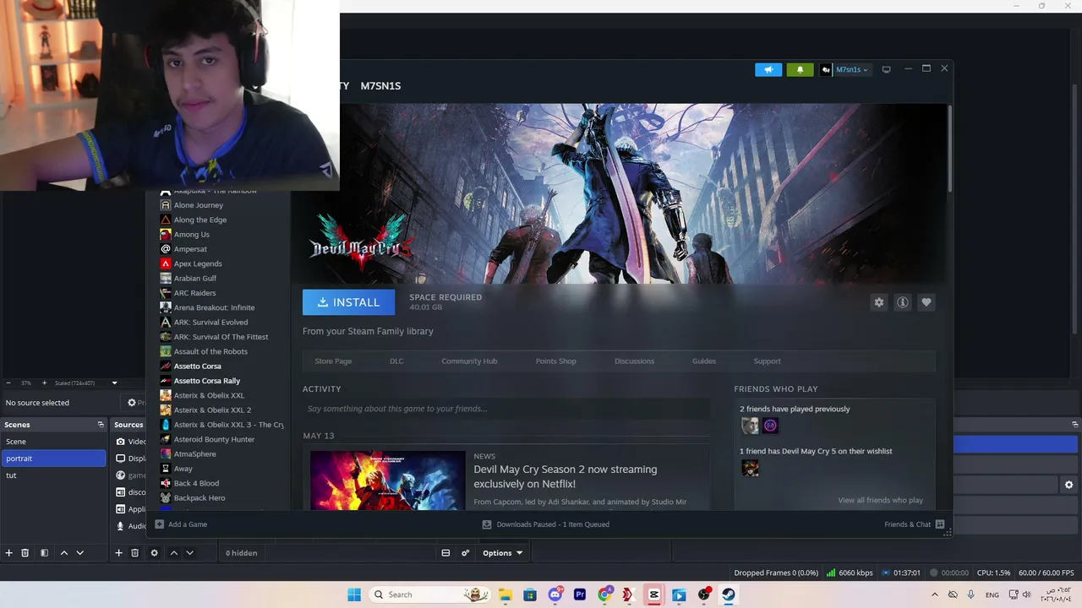Open Steam from the Windows taskbar

(x=729, y=594)
